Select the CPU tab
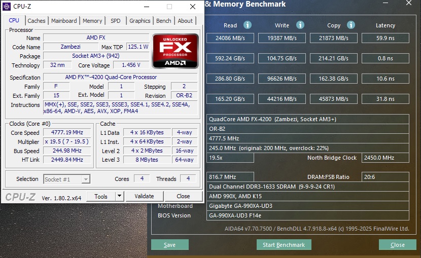Screen dimensions: 421x258 14,20
